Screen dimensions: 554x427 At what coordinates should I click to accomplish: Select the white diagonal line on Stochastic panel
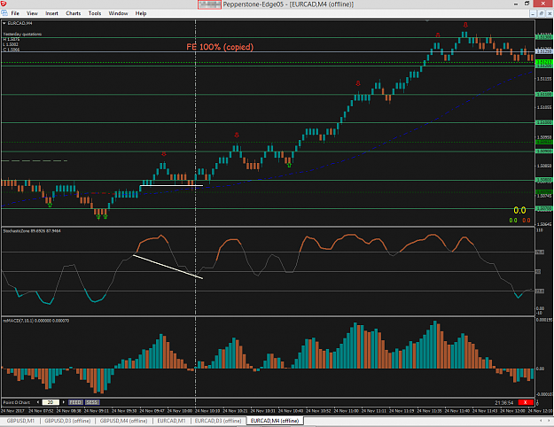click(168, 267)
